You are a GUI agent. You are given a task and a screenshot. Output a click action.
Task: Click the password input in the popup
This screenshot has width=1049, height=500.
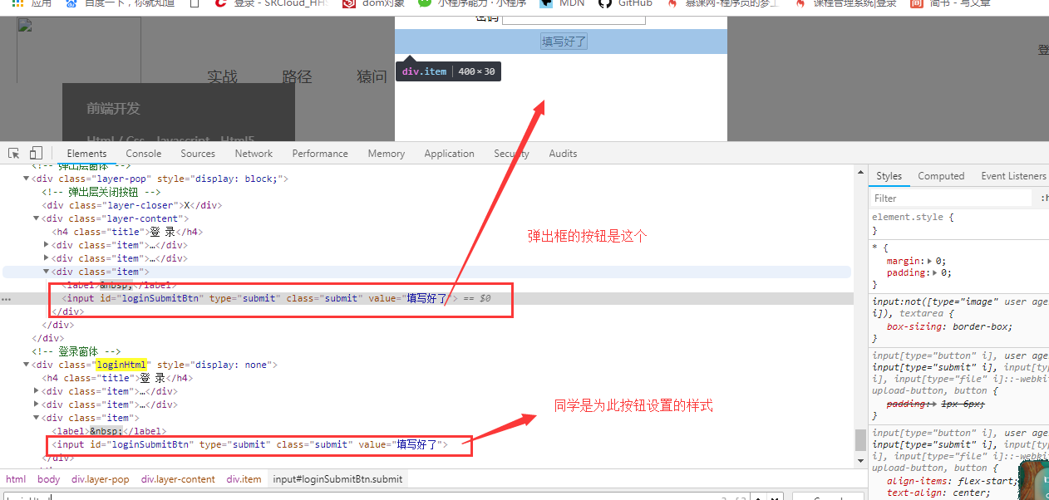pos(574,19)
